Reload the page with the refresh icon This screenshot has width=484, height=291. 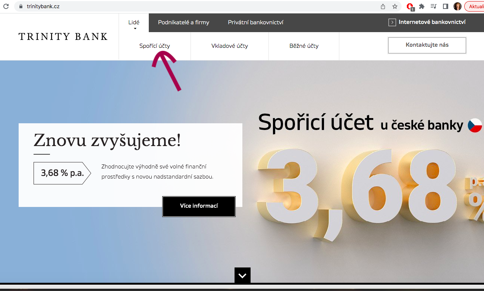6,6
